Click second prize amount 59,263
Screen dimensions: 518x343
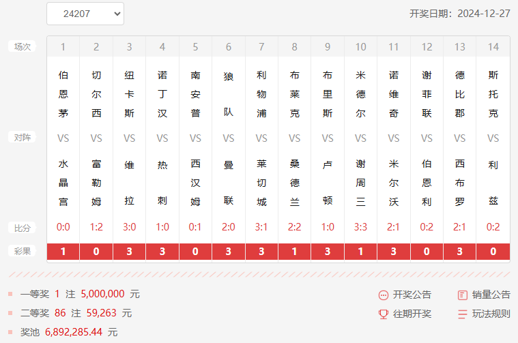[x=102, y=313]
